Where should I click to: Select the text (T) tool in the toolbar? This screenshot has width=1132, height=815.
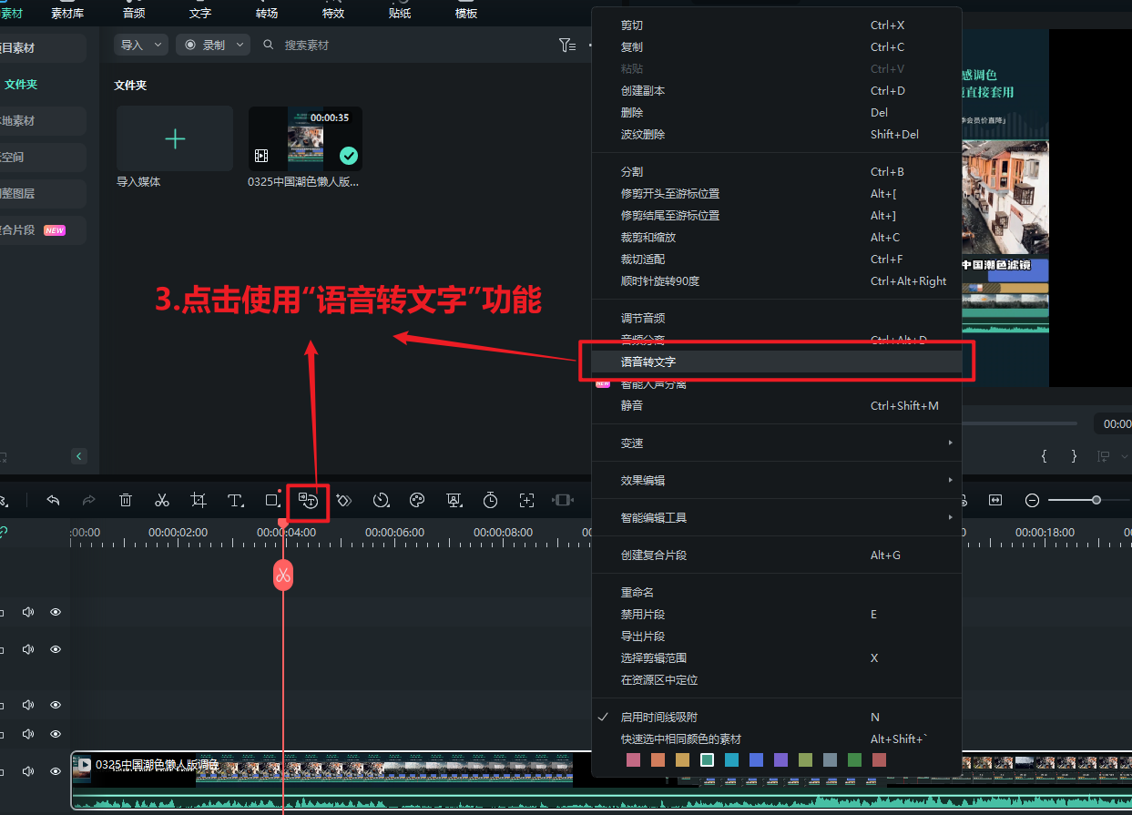[235, 500]
